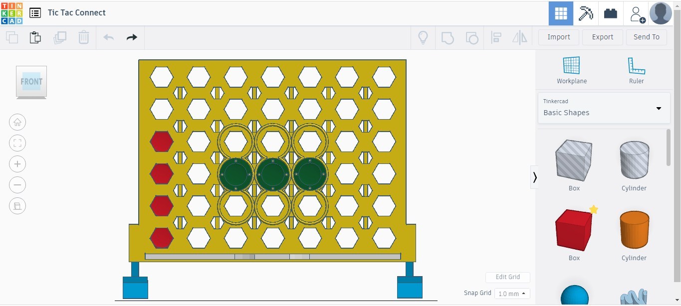
Task: Click the Group shapes icon
Action: click(x=448, y=38)
